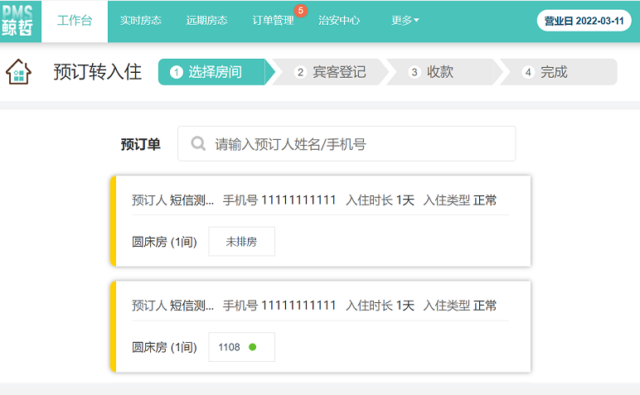Click the 1108 room box
The height and width of the screenshot is (395, 640).
click(x=241, y=347)
